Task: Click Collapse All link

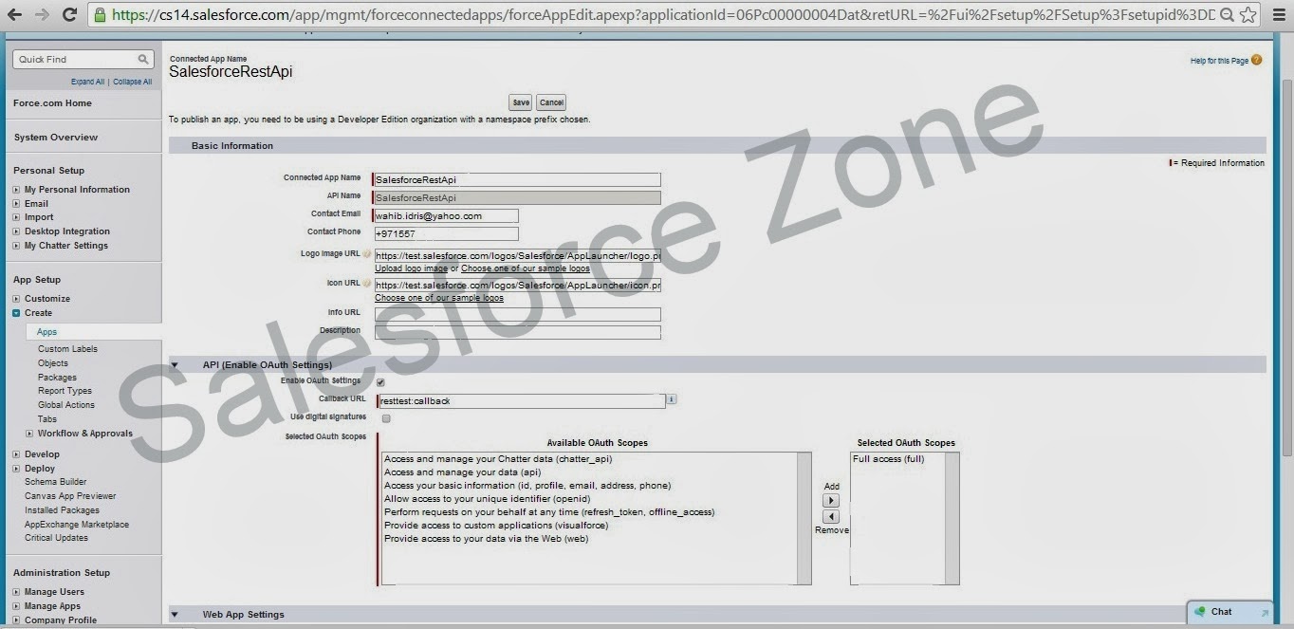Action: (132, 82)
